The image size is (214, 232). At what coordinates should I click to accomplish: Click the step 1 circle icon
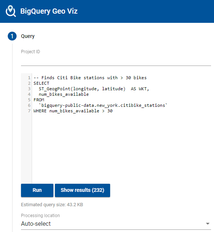click(x=12, y=36)
